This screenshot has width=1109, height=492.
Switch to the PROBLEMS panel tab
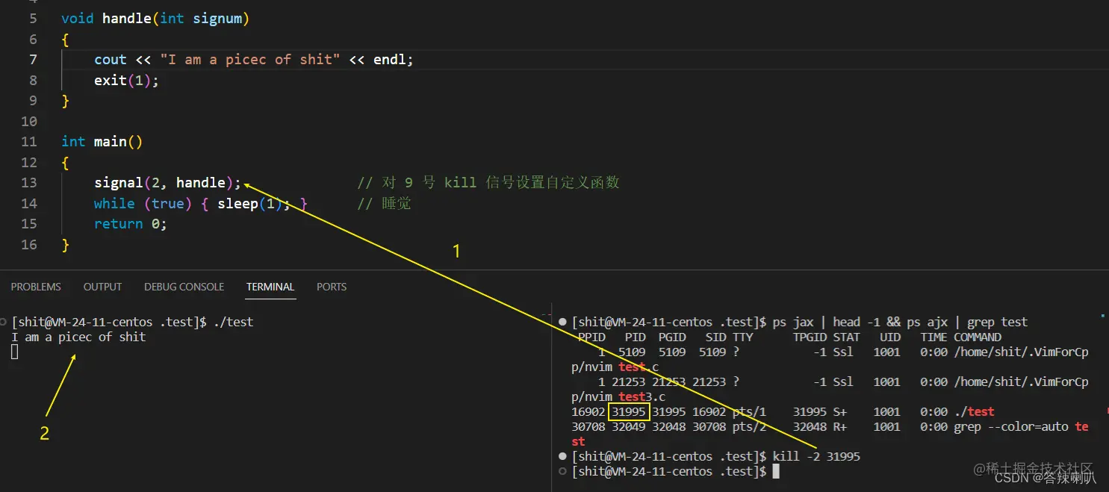point(36,287)
